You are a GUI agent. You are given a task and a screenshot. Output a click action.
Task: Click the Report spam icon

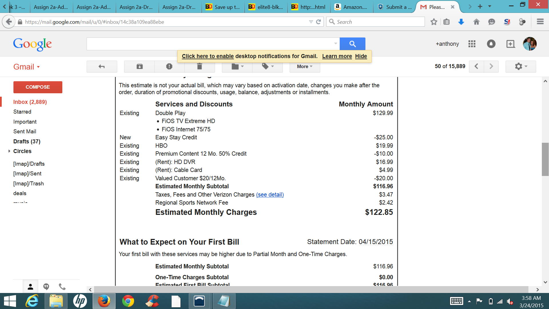pos(169,66)
